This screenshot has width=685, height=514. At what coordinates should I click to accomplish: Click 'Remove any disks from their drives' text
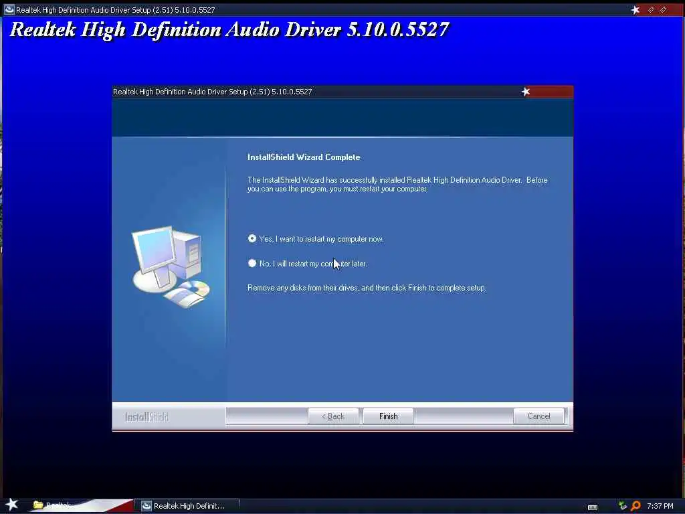tap(303, 288)
